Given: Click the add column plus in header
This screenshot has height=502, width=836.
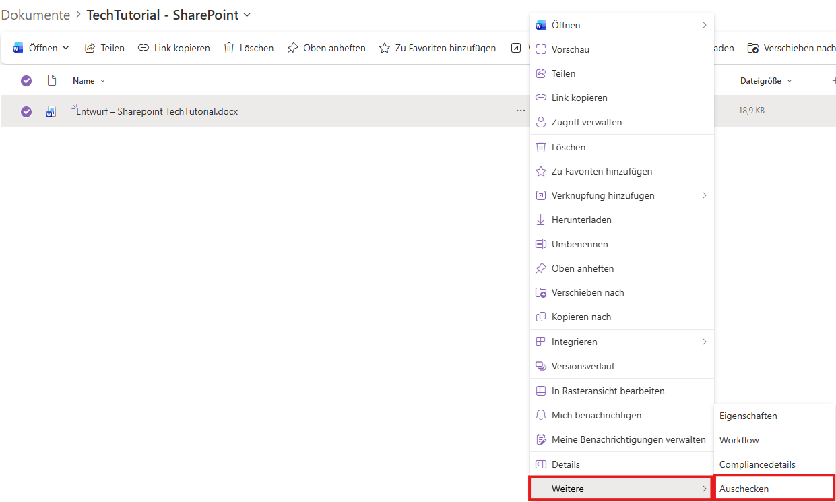Looking at the screenshot, I should tap(833, 80).
